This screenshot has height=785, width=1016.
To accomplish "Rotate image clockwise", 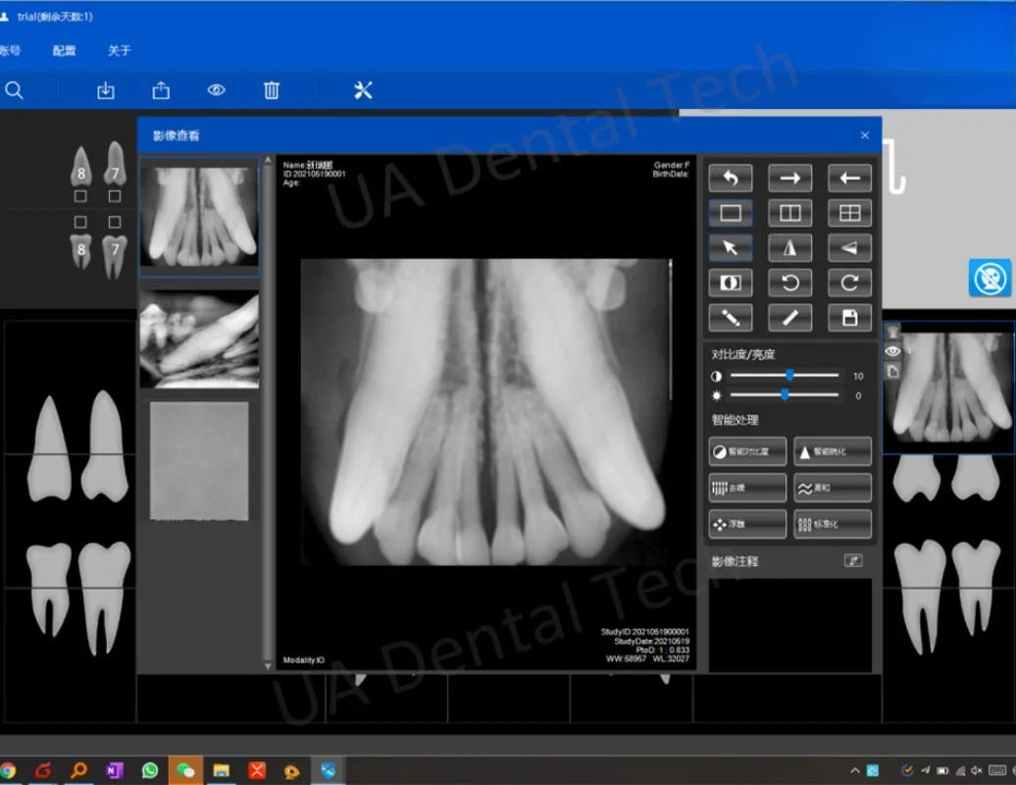I will [849, 284].
